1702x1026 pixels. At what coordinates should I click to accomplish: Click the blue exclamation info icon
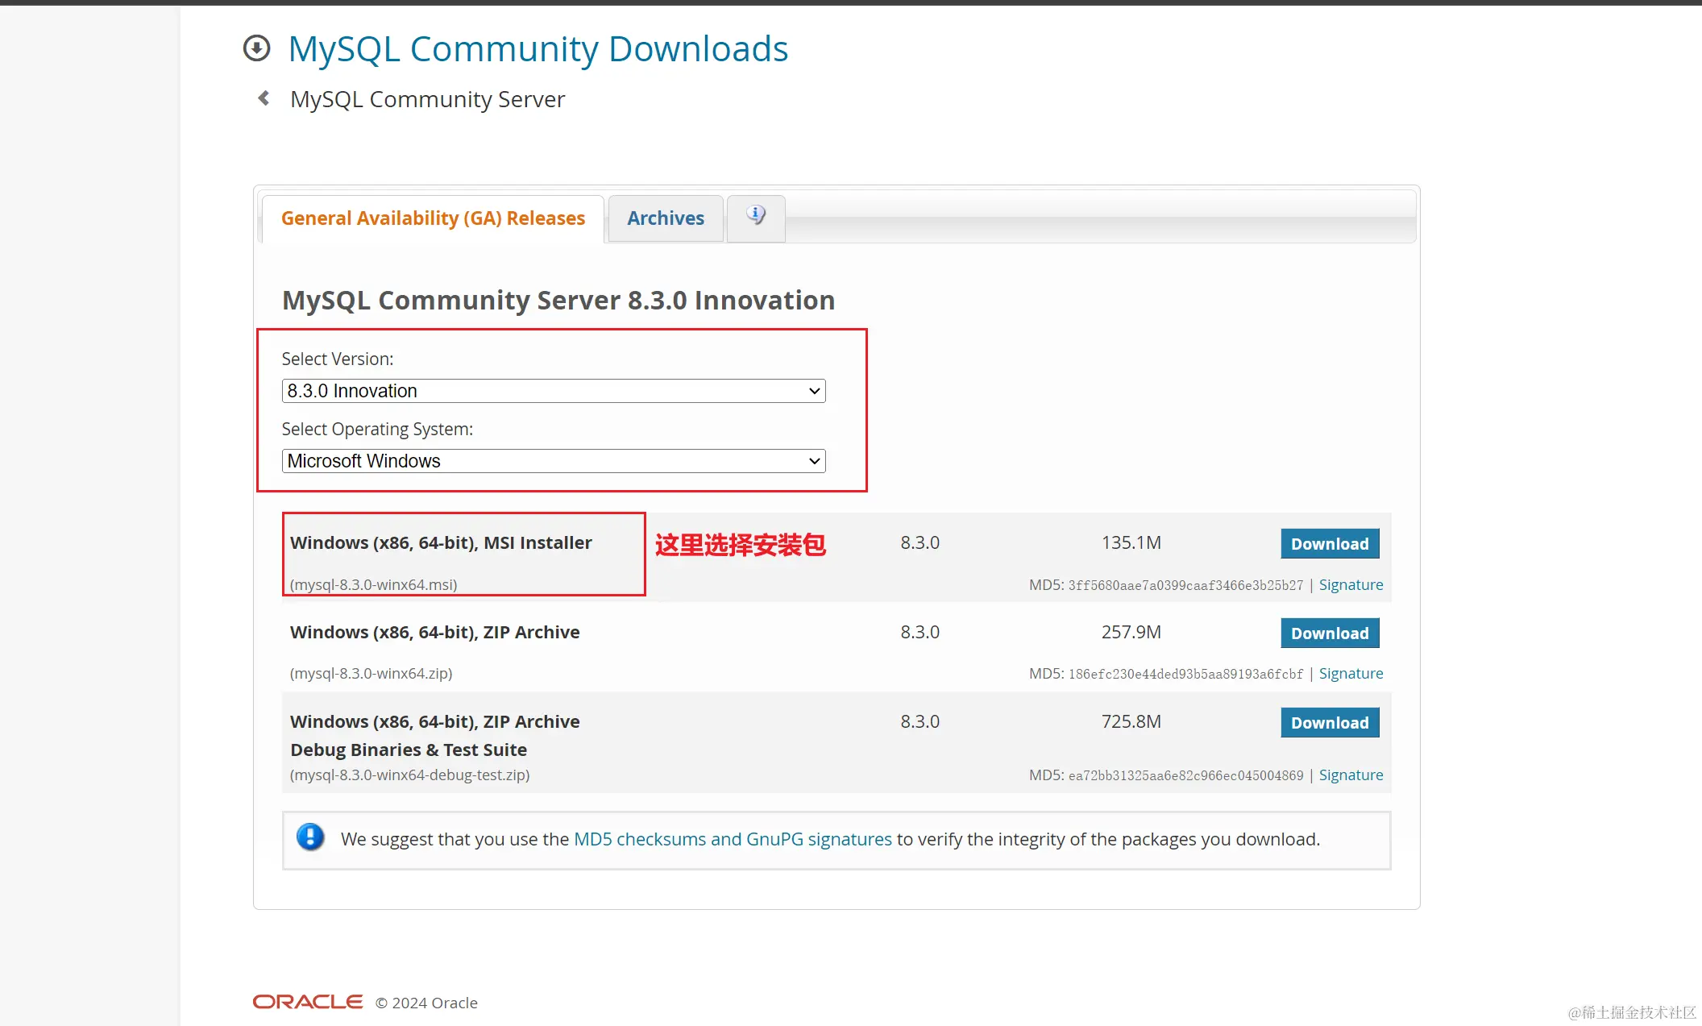pos(310,838)
